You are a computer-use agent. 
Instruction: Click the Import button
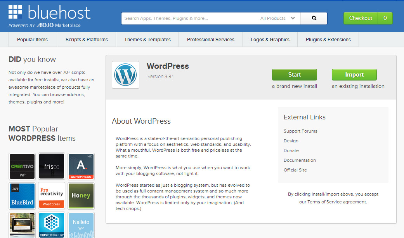(354, 75)
